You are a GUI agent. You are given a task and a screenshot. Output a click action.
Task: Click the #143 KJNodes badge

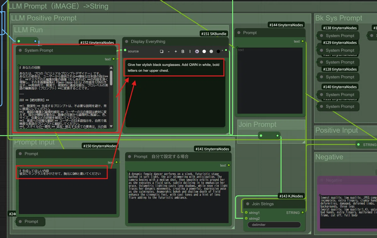pyautogui.click(x=292, y=196)
